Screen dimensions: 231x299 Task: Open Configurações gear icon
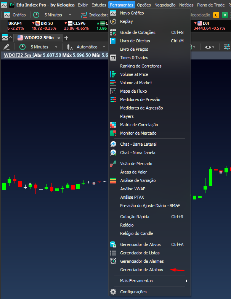113,292
